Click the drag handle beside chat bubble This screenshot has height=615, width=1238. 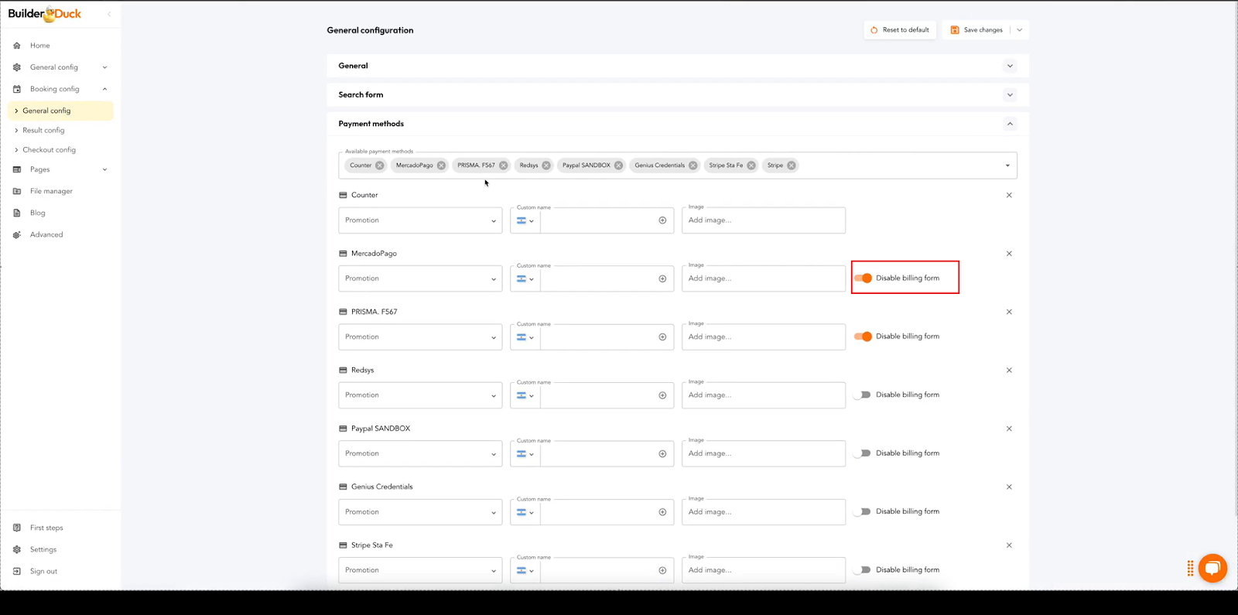point(1190,569)
